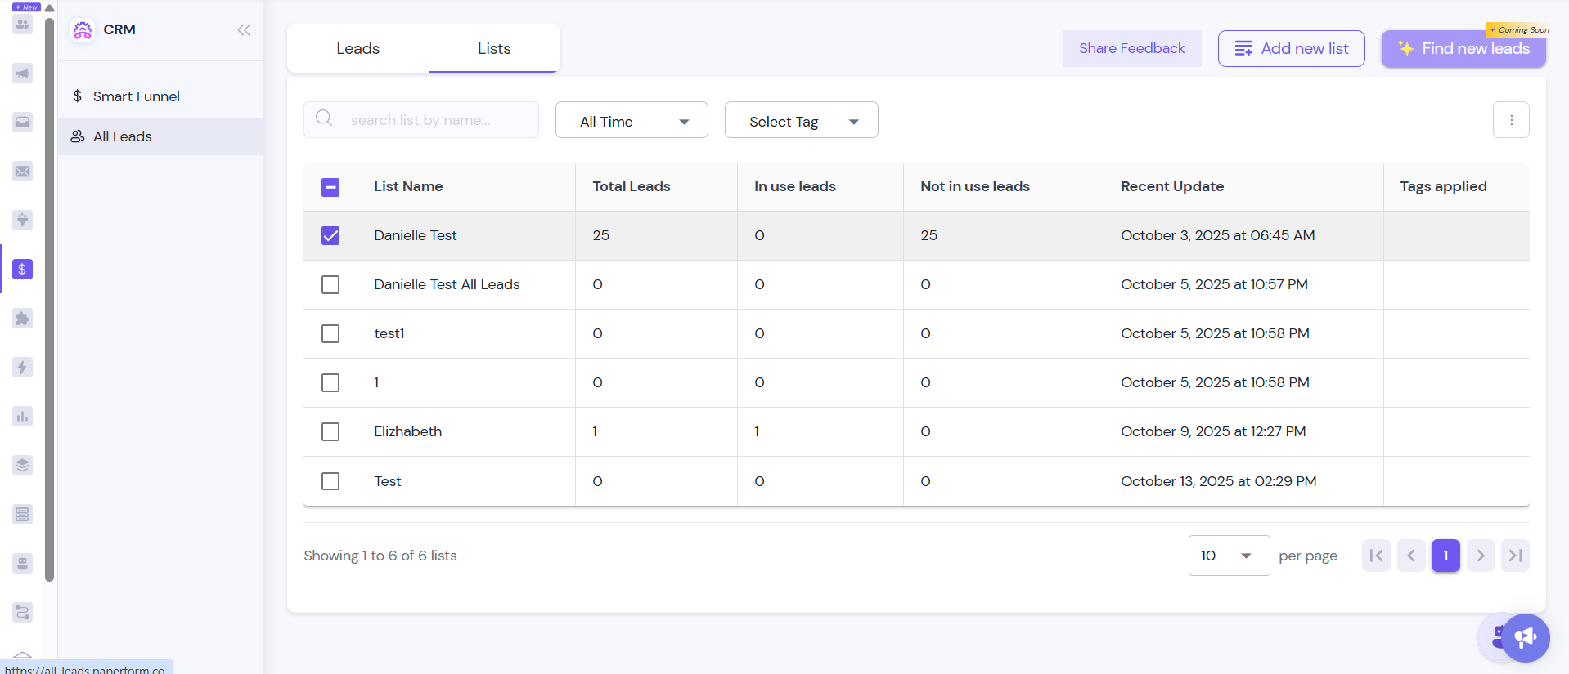This screenshot has height=674, width=1569.
Task: Open the megaphone campaigns icon in sidebar
Action: 22,74
